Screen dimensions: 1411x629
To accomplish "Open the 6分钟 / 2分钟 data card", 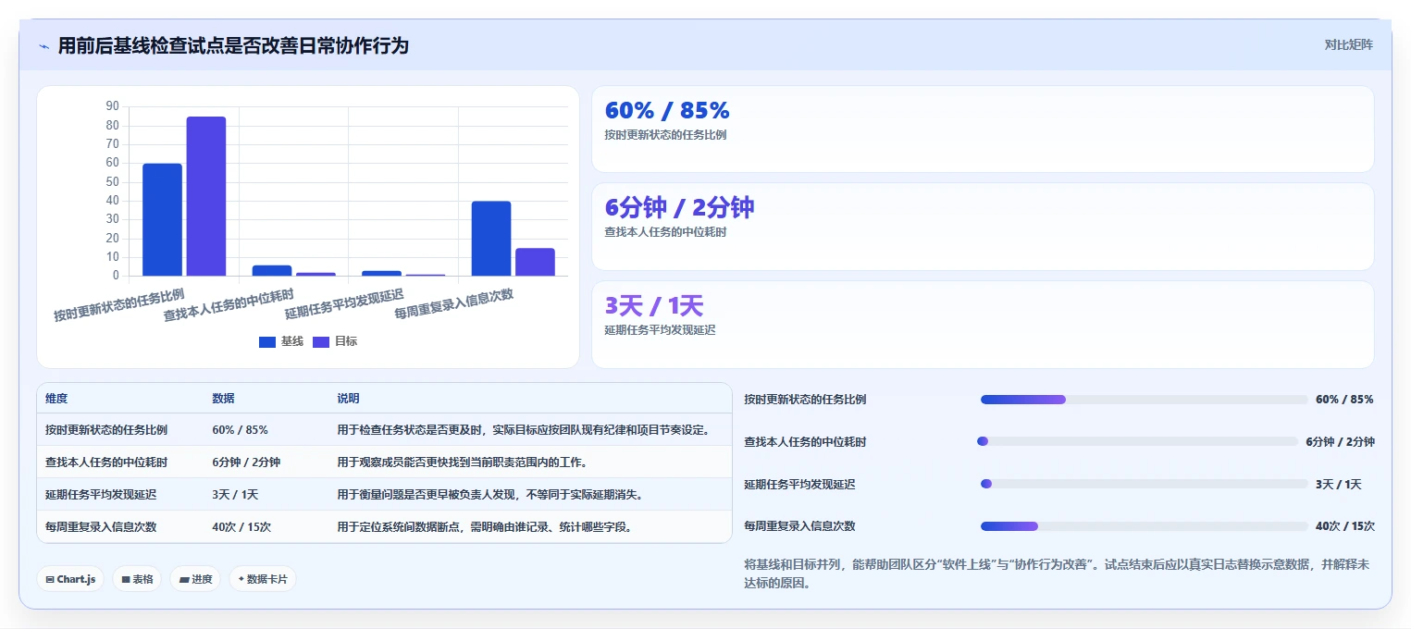I will (983, 227).
